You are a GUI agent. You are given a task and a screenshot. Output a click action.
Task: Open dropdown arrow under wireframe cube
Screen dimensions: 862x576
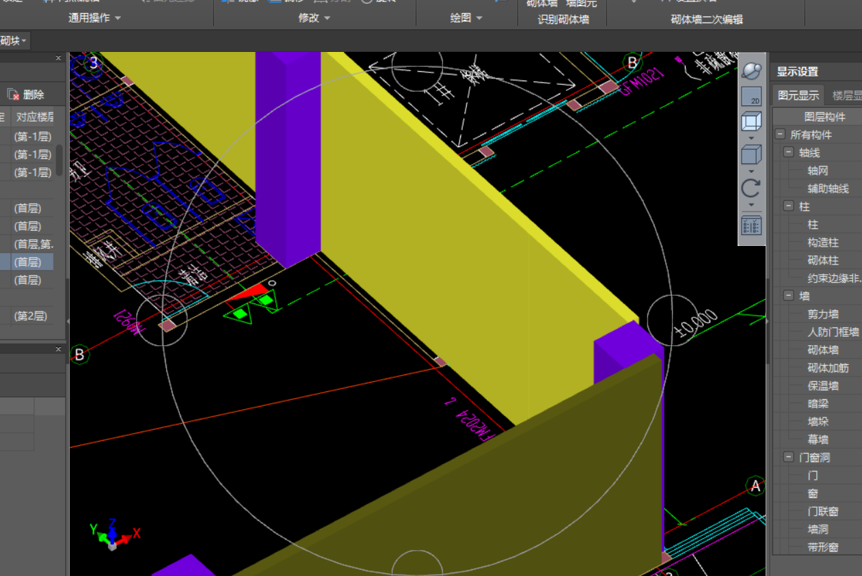tap(751, 138)
